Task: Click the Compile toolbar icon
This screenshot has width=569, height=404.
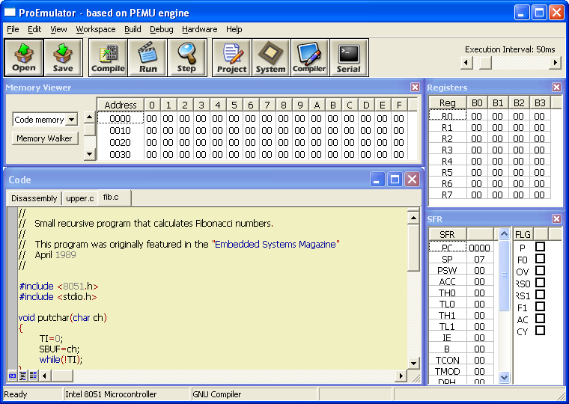Action: click(x=108, y=58)
